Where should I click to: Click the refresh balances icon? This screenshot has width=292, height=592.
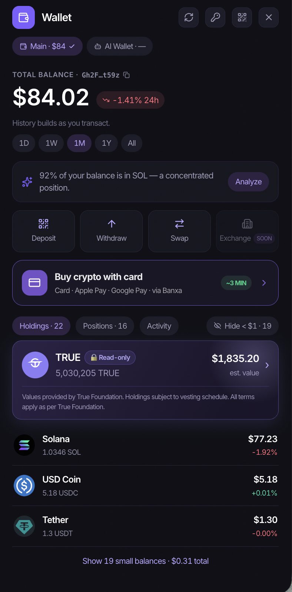pyautogui.click(x=189, y=17)
